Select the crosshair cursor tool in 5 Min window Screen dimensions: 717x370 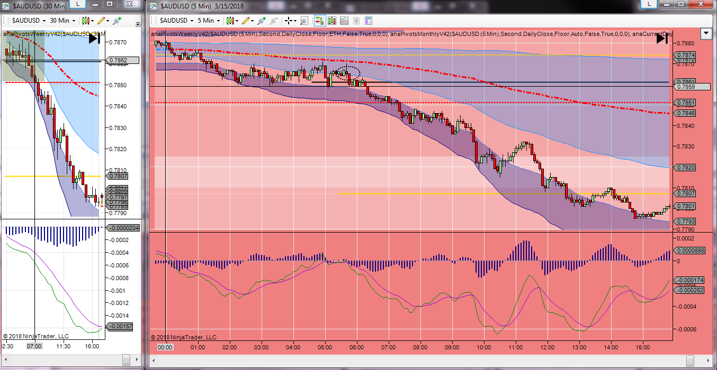289,21
